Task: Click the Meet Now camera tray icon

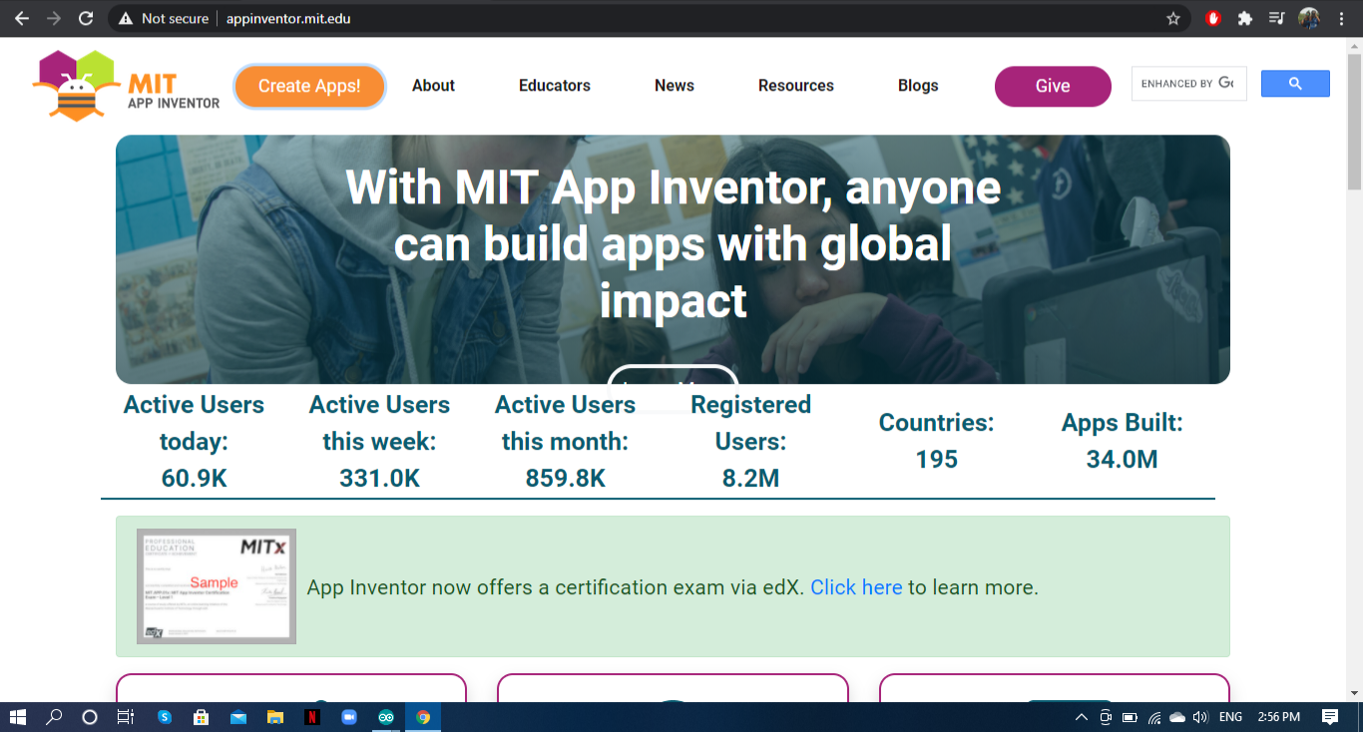Action: tap(1106, 717)
